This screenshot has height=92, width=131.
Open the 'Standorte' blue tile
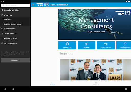pos(86,45)
